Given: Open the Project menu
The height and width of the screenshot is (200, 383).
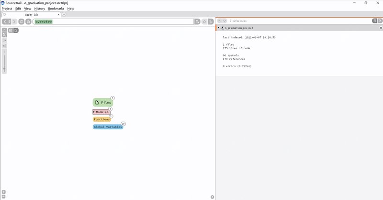Looking at the screenshot, I should 7,9.
